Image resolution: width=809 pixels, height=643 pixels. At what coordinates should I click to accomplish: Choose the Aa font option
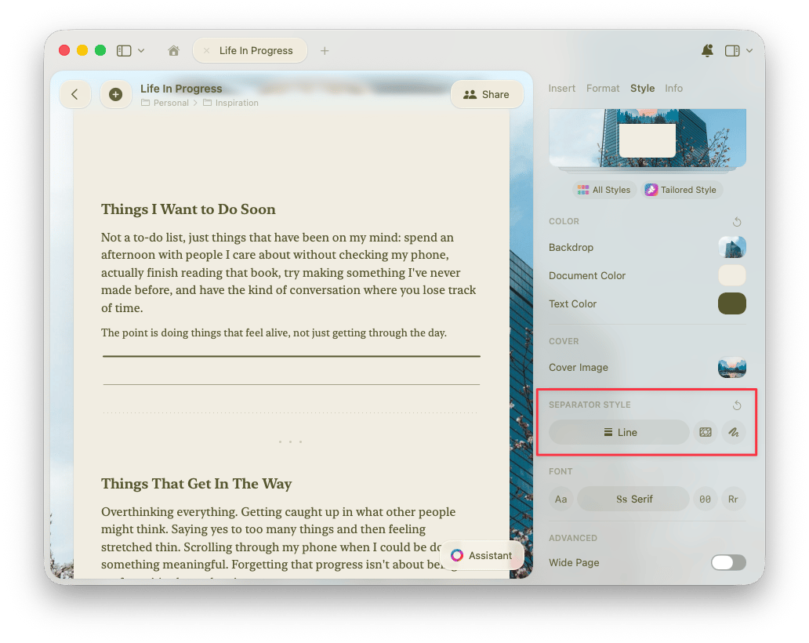tap(560, 499)
